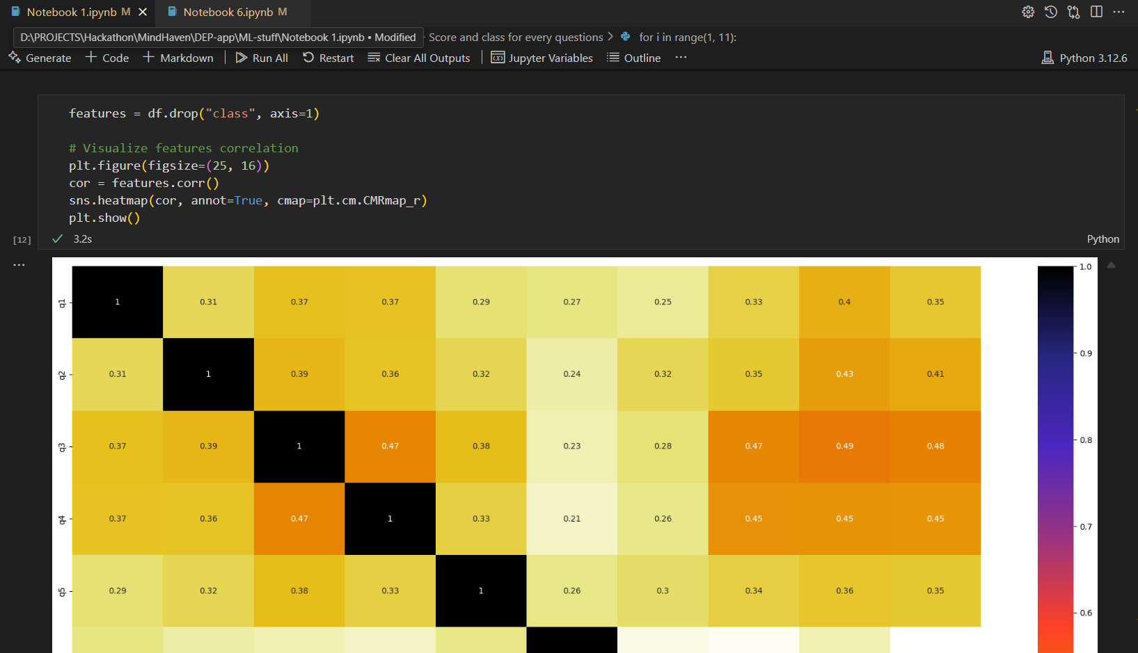This screenshot has width=1138, height=653.
Task: Select the Python 3.12.6 kernel picker
Action: click(x=1084, y=58)
